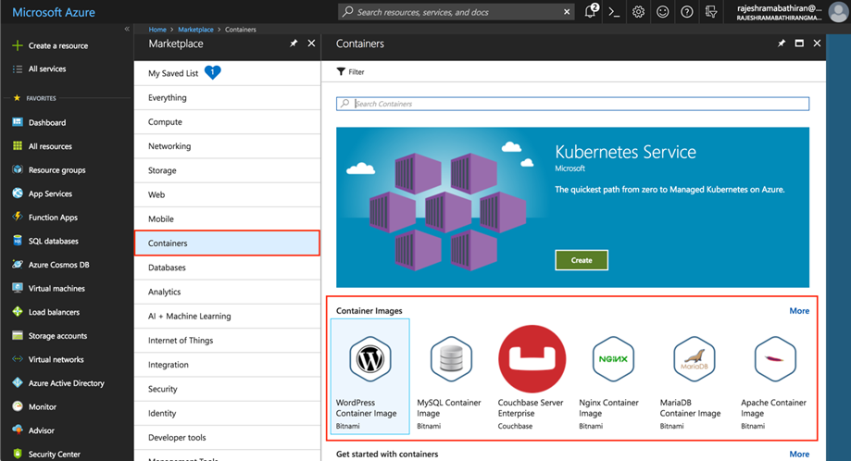Screen dimensions: 851x461
Task: Open the help question mark icon
Action: click(x=686, y=12)
